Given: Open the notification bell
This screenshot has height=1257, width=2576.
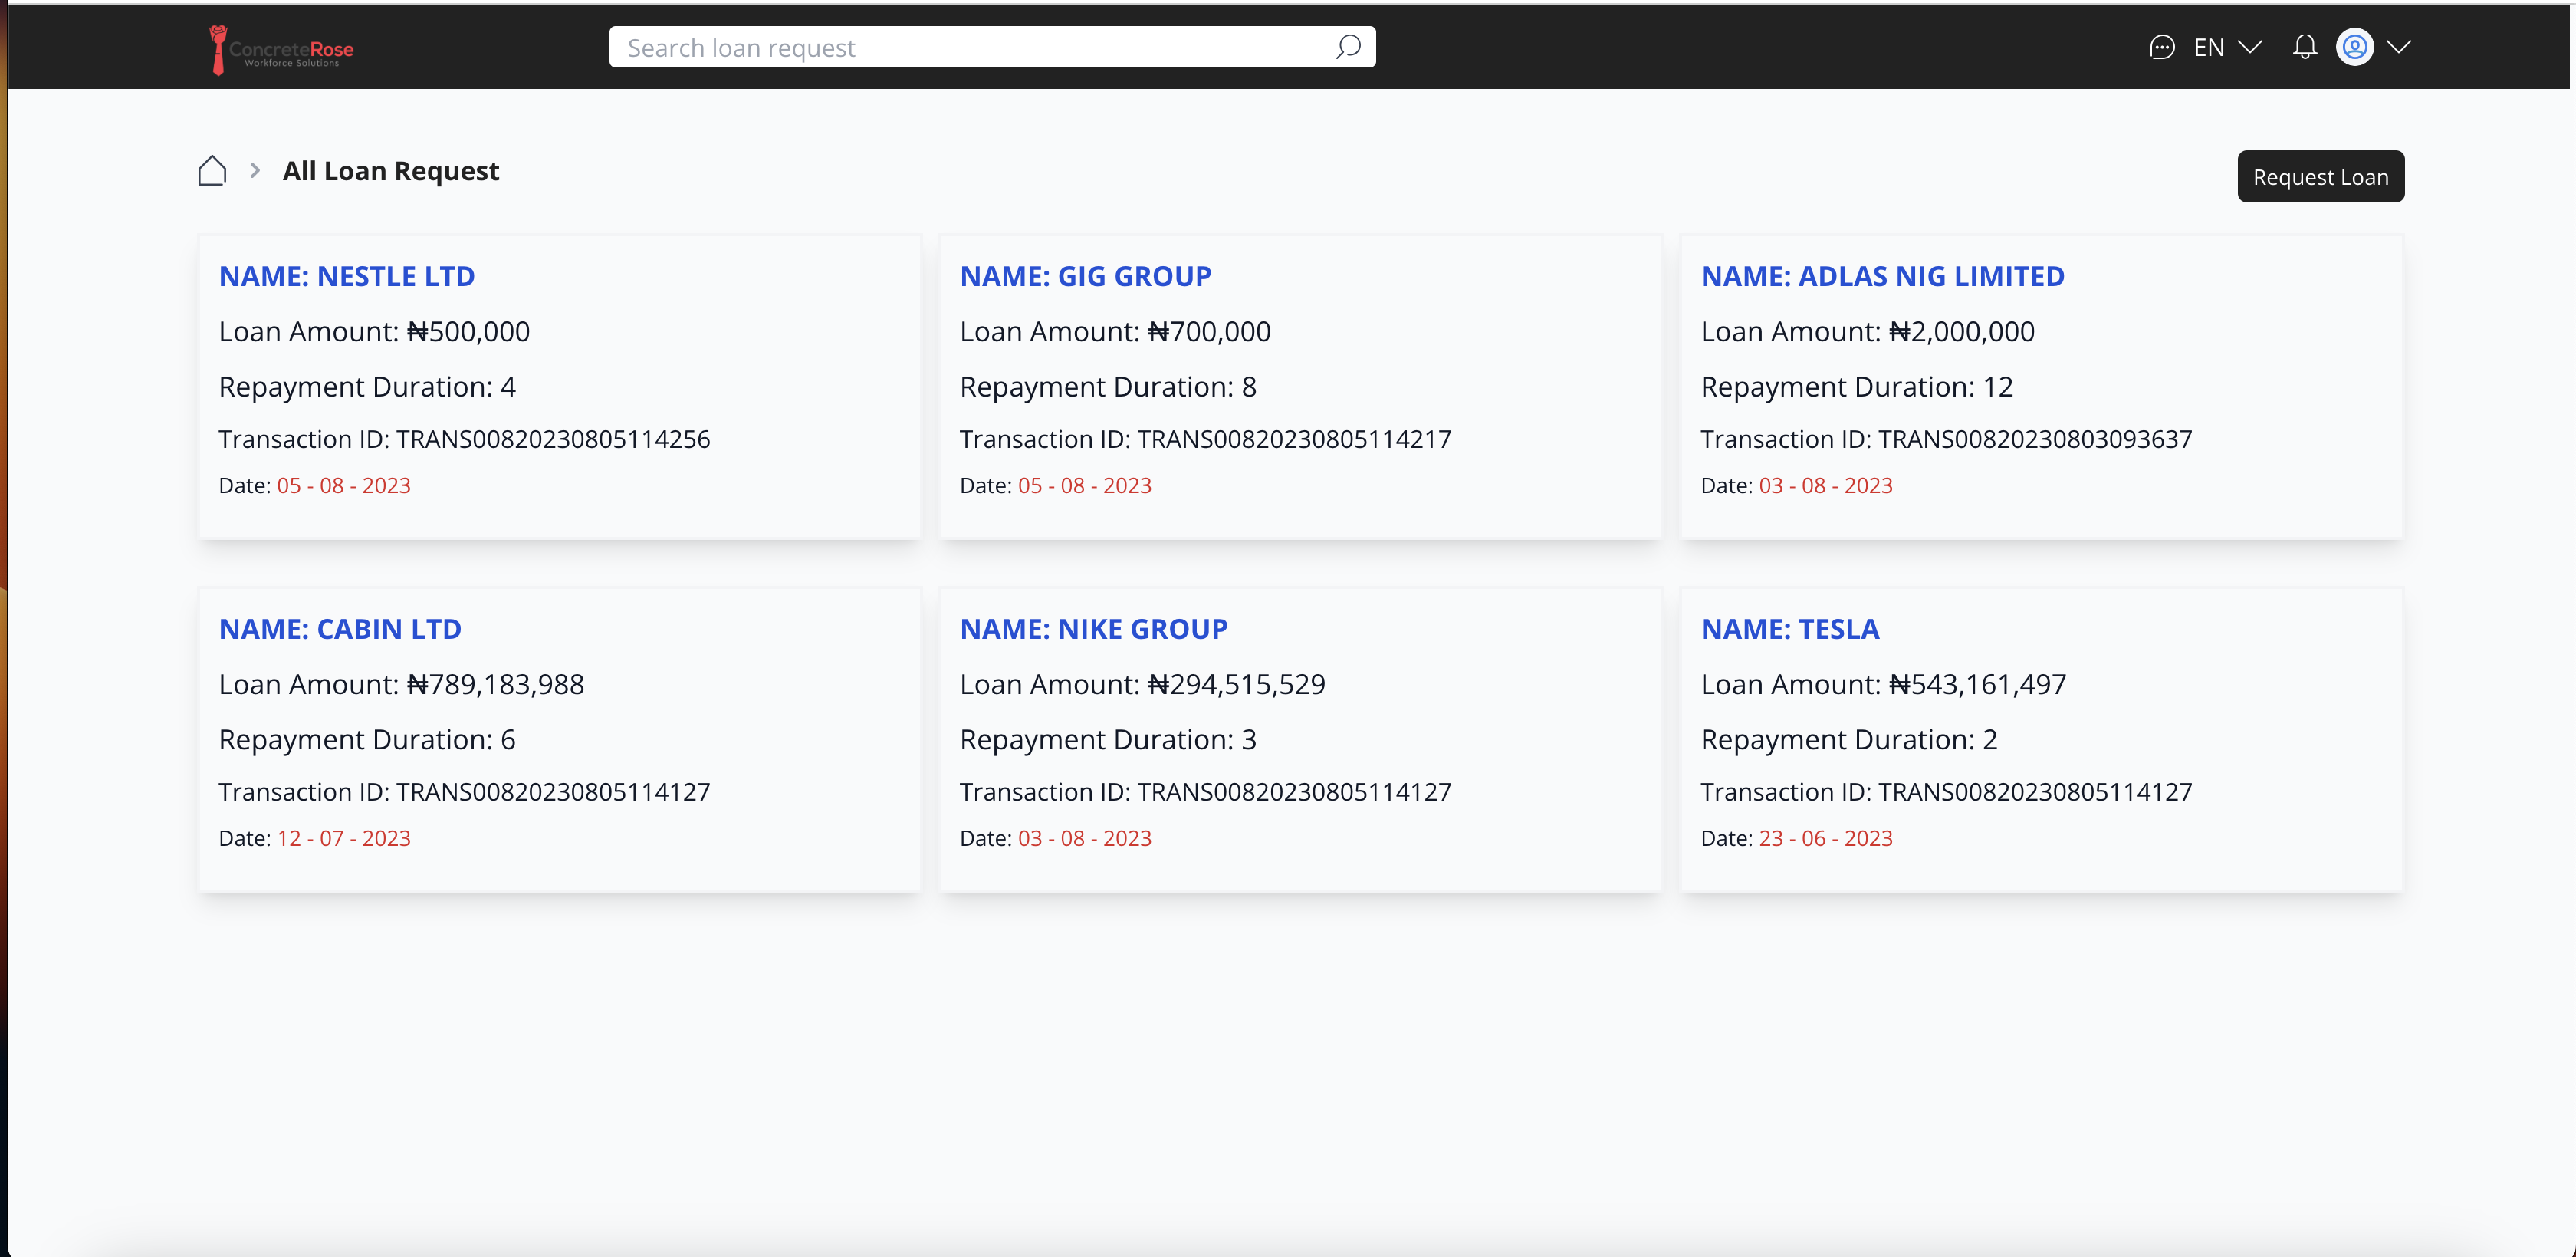Looking at the screenshot, I should pos(2305,46).
